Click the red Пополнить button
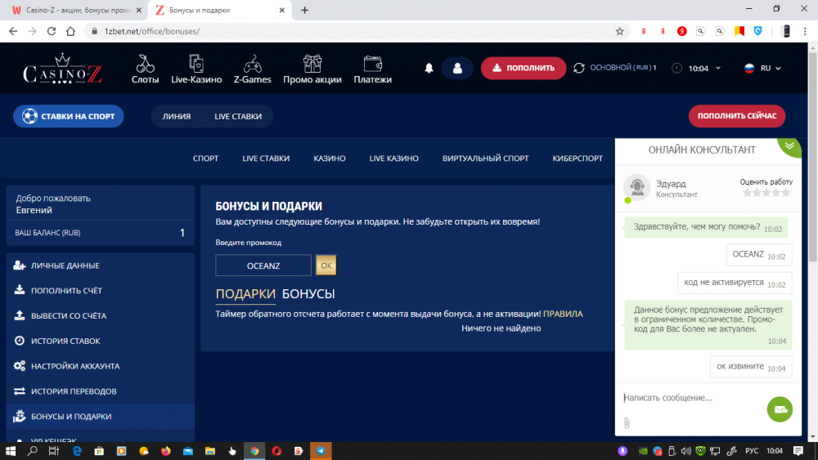This screenshot has width=818, height=460. 523,69
